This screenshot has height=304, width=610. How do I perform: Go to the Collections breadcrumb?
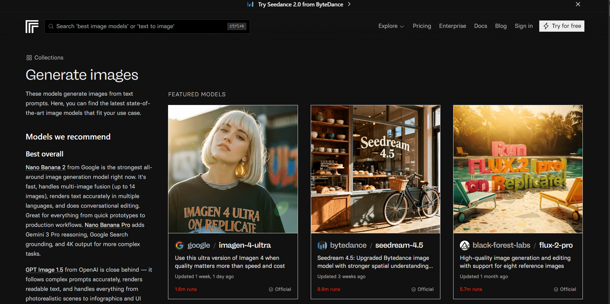coord(49,58)
